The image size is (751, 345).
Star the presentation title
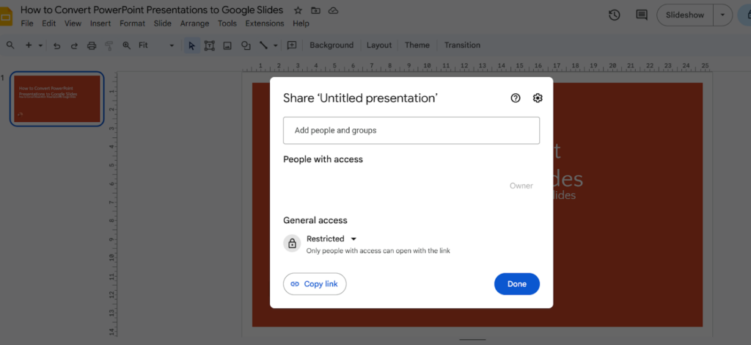pyautogui.click(x=298, y=11)
